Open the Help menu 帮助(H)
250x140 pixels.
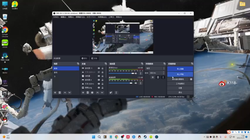(x=119, y=17)
